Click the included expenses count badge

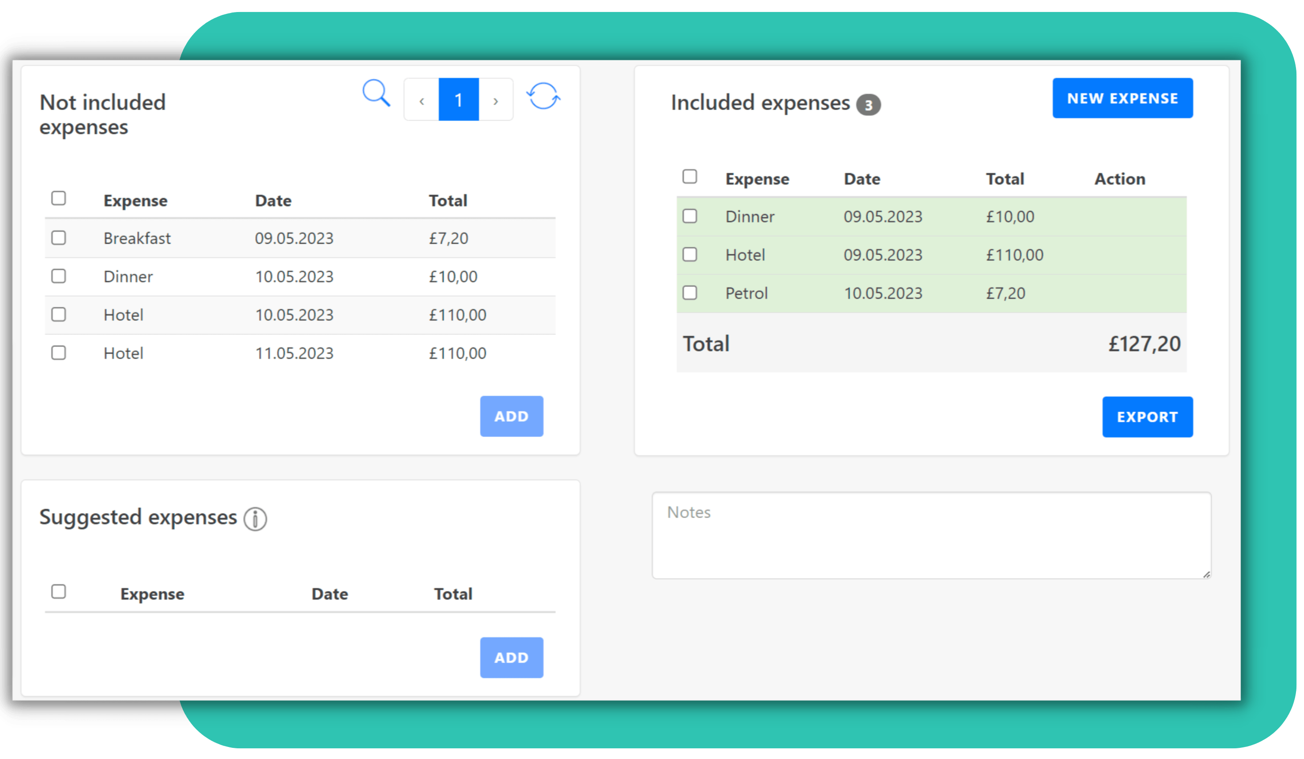[x=868, y=105]
